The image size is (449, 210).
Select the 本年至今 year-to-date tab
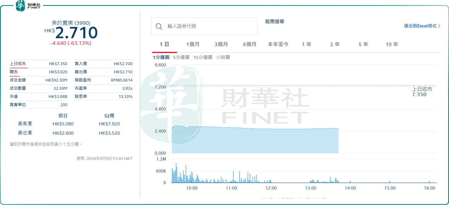[x=278, y=44]
